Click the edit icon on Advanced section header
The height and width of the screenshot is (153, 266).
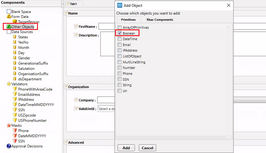pyautogui.click(x=66, y=142)
